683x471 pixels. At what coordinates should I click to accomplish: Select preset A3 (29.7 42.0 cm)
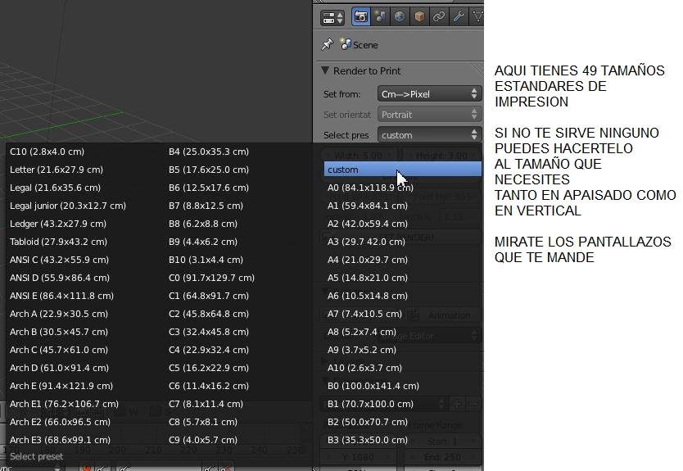366,242
